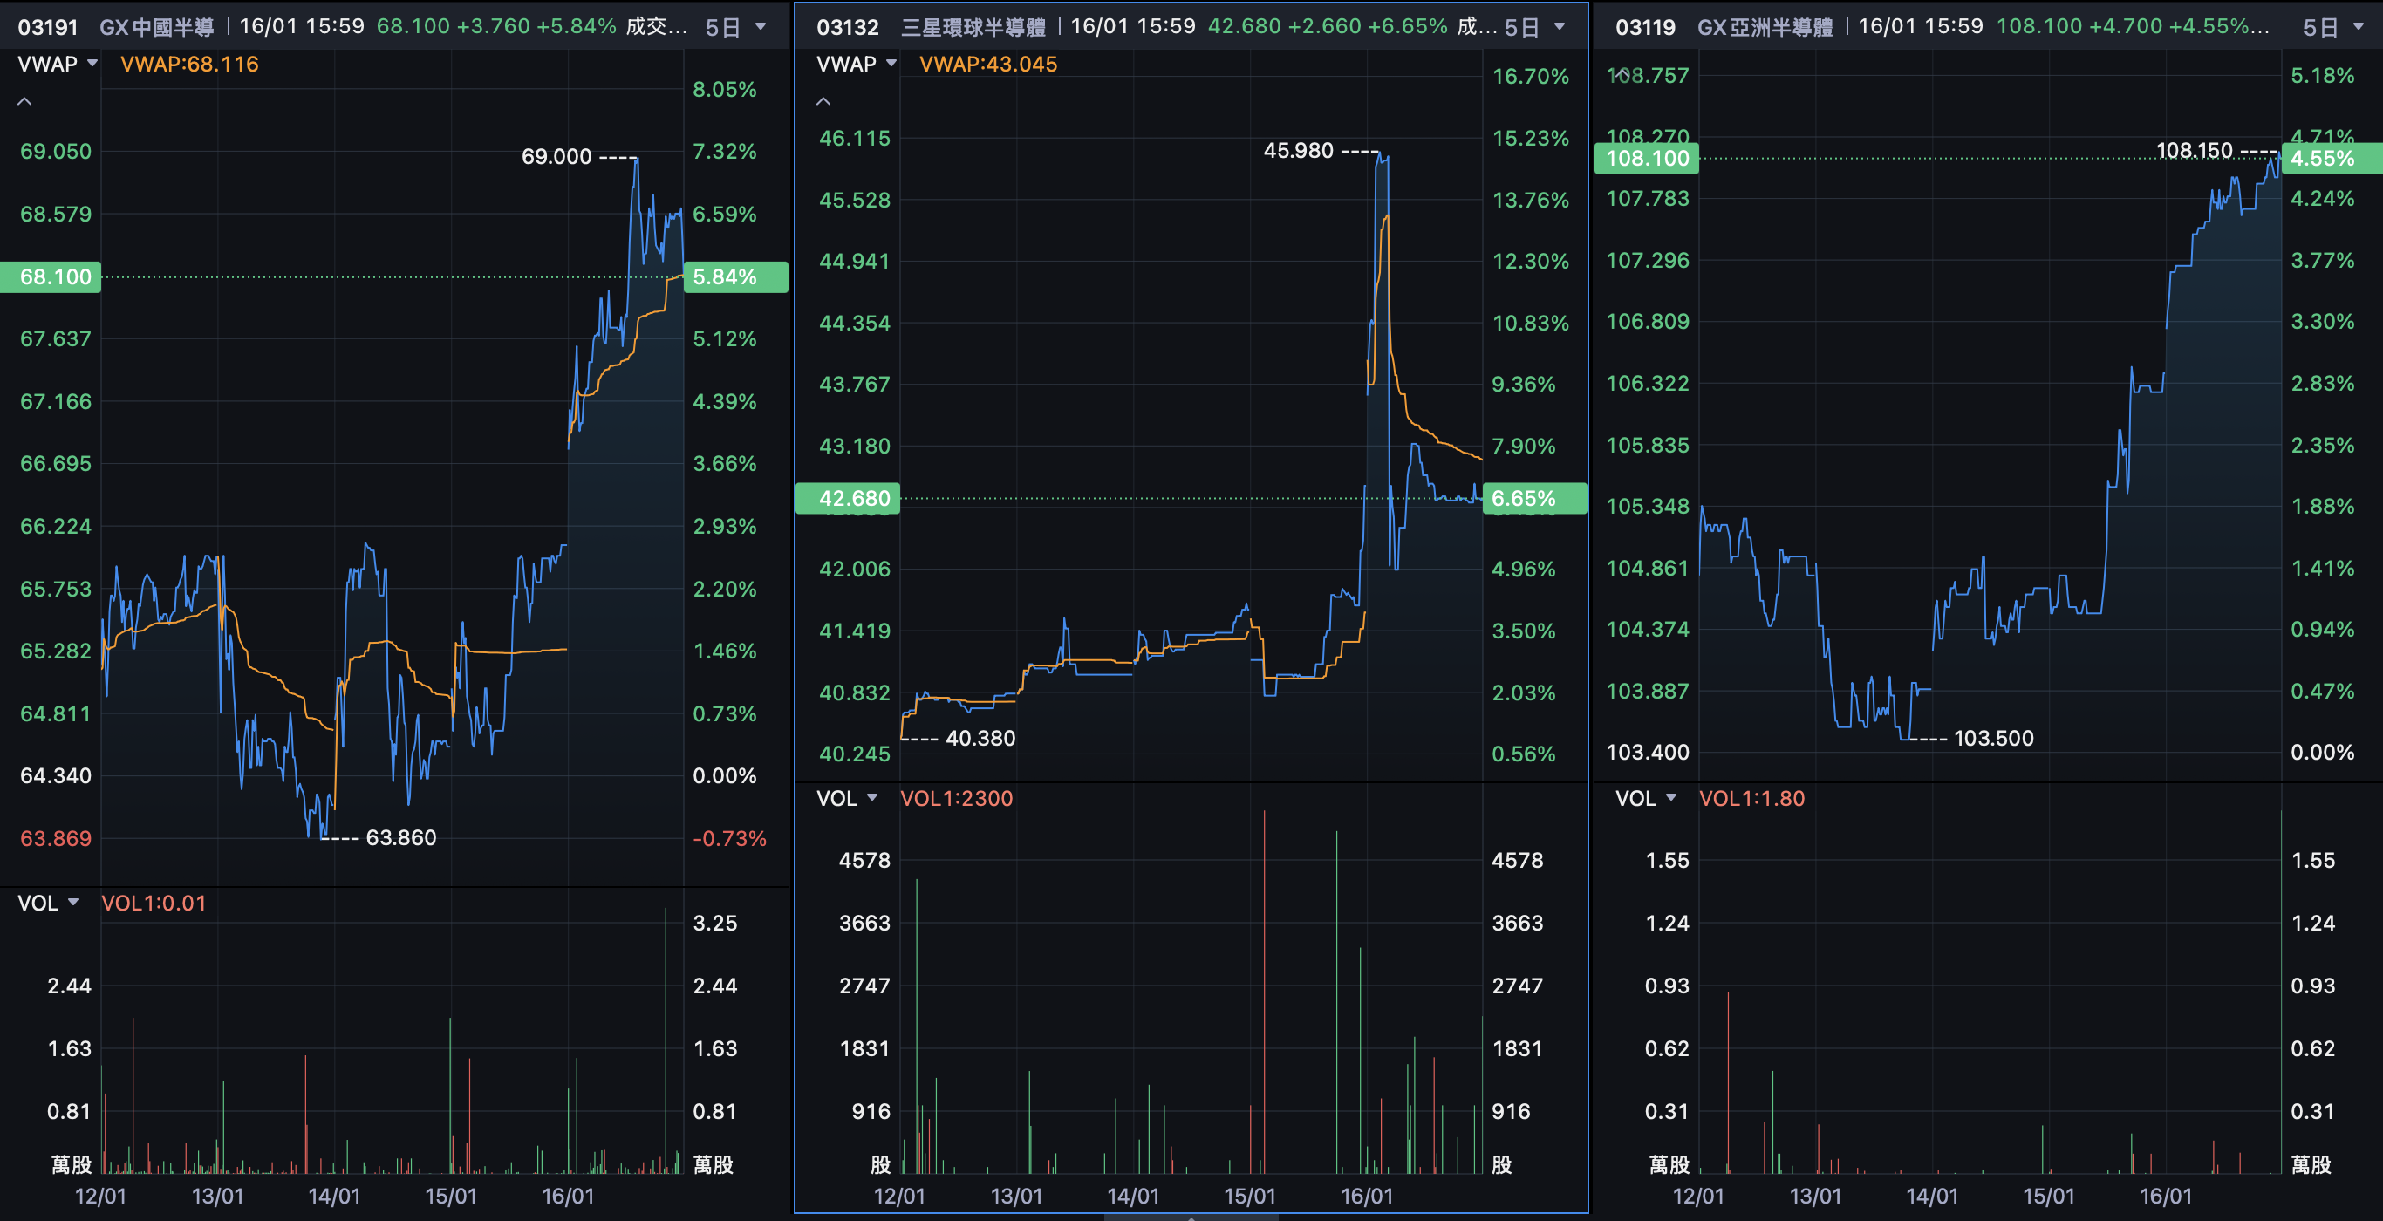Expand VWAP indicator selector in 03191 panel

(58, 64)
